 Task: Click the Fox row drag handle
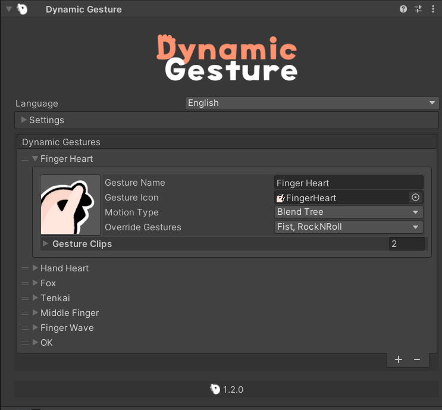[x=25, y=283]
